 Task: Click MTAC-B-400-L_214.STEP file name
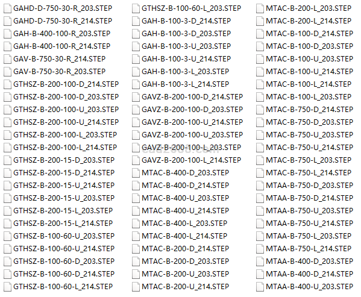tap(184, 236)
